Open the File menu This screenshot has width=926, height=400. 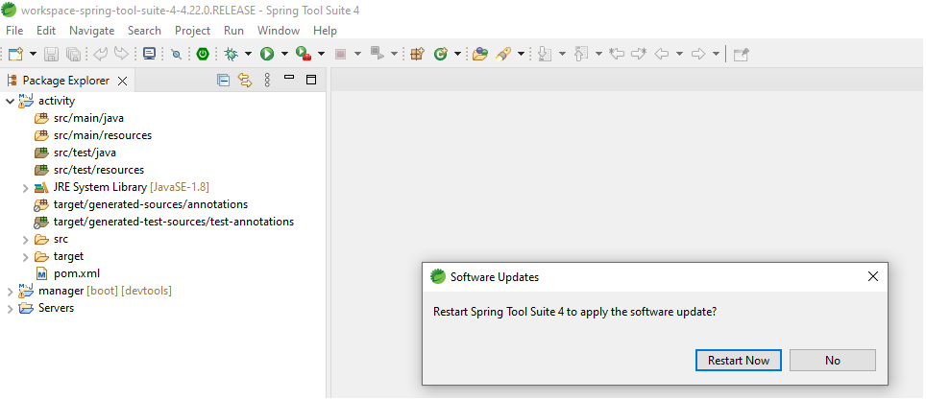pos(14,30)
